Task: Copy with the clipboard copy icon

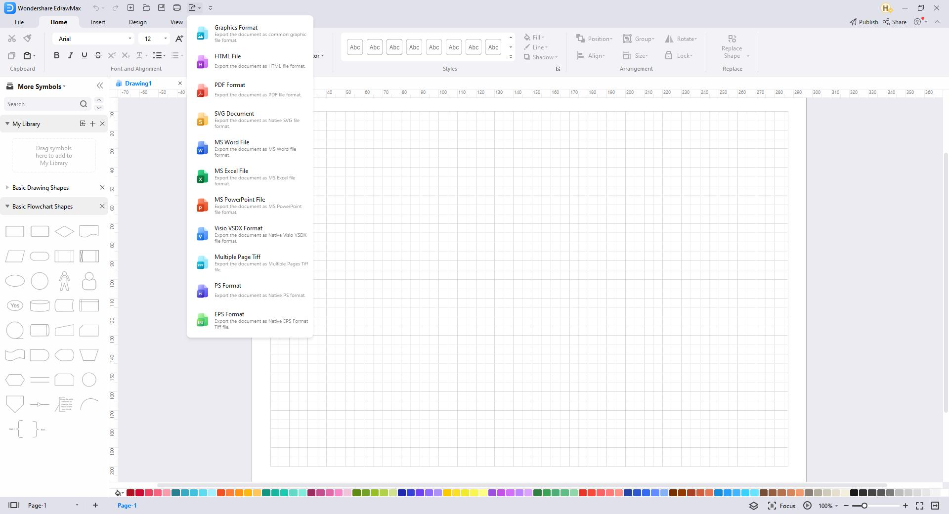Action: click(12, 55)
